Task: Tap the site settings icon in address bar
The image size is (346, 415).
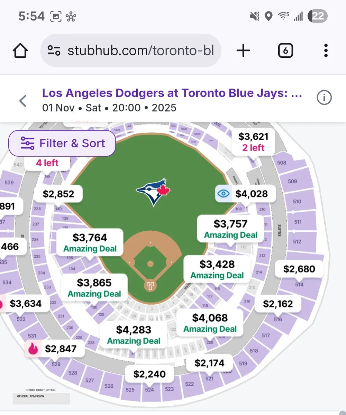Action: pyautogui.click(x=54, y=51)
